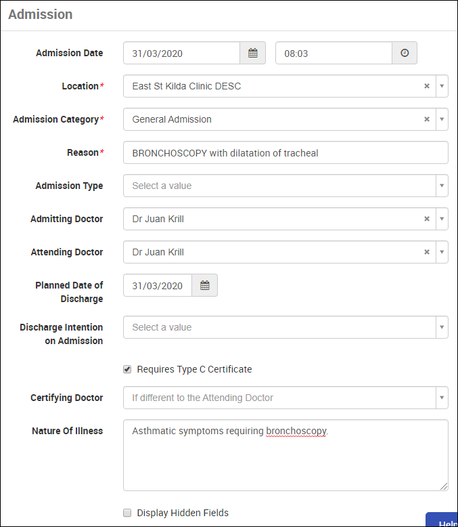Open the Admission Type dropdown
This screenshot has height=527, width=458.
point(285,186)
